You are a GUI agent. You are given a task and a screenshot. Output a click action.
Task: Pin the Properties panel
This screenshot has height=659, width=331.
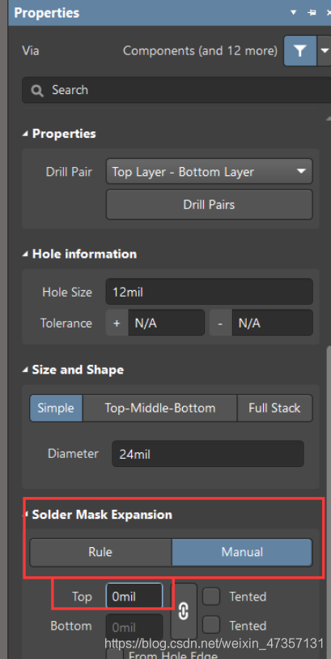pos(312,13)
